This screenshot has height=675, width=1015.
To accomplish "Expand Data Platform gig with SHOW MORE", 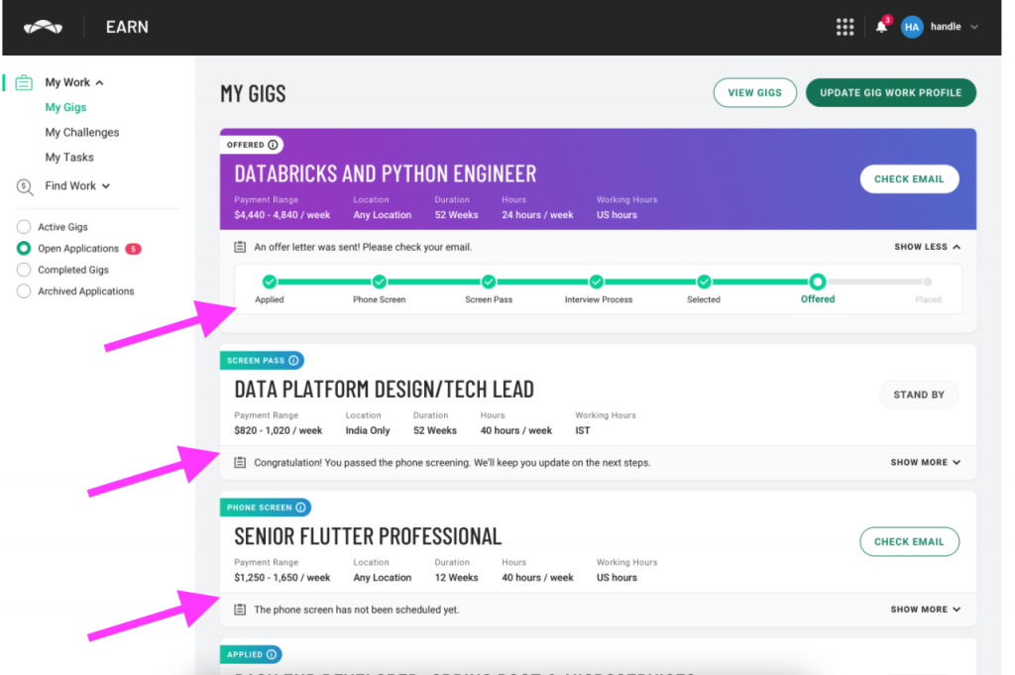I will pos(925,462).
